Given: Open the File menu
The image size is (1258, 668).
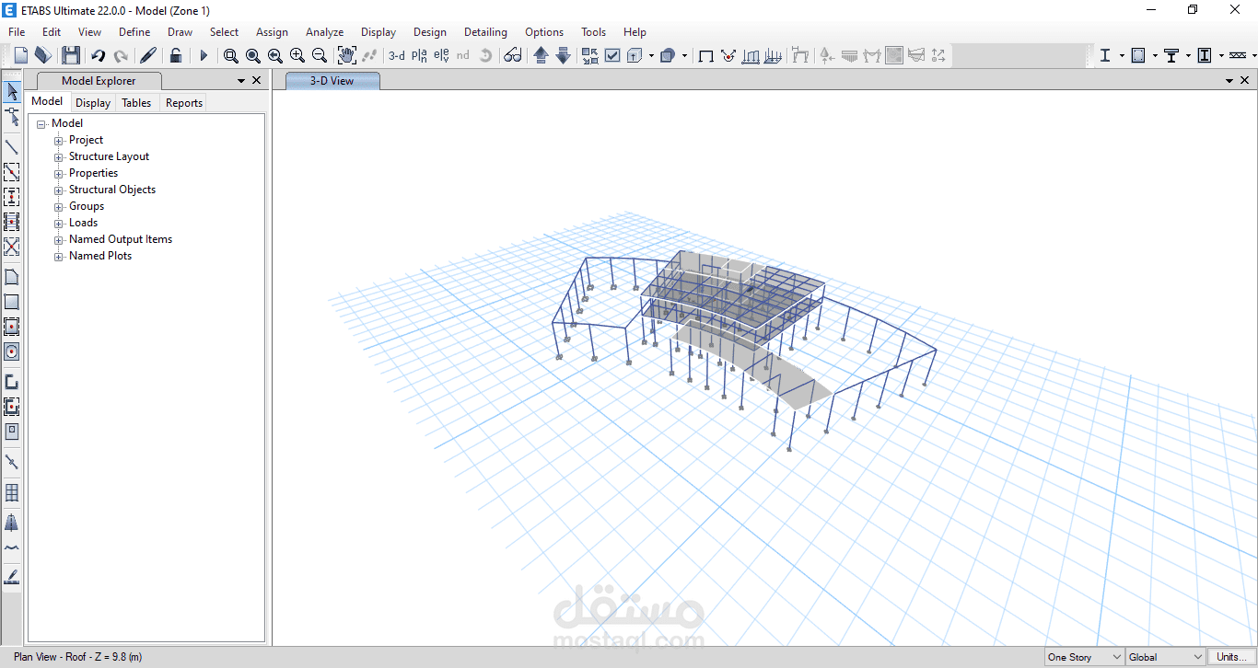Looking at the screenshot, I should coord(17,31).
